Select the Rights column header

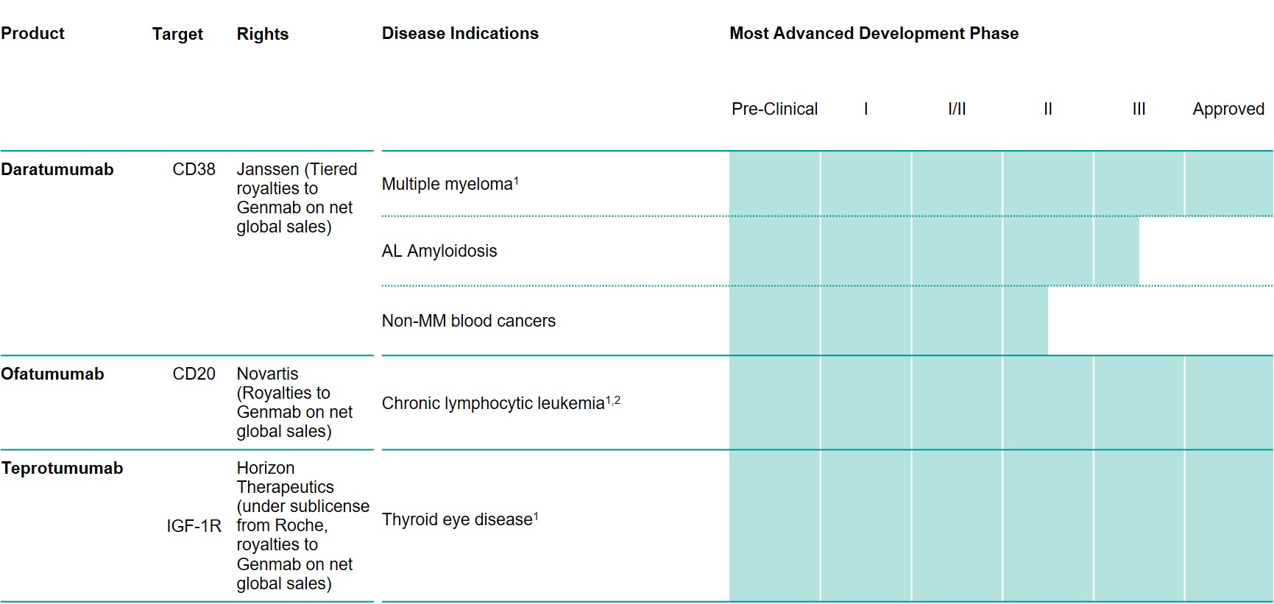tap(262, 35)
